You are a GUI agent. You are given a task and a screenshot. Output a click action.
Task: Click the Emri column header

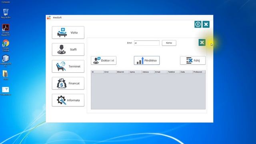[x=110, y=72]
